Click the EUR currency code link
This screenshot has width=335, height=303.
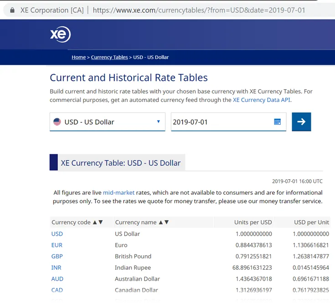pos(57,245)
